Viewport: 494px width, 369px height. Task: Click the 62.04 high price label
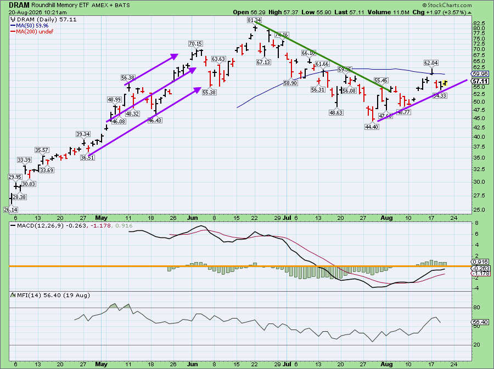431,63
